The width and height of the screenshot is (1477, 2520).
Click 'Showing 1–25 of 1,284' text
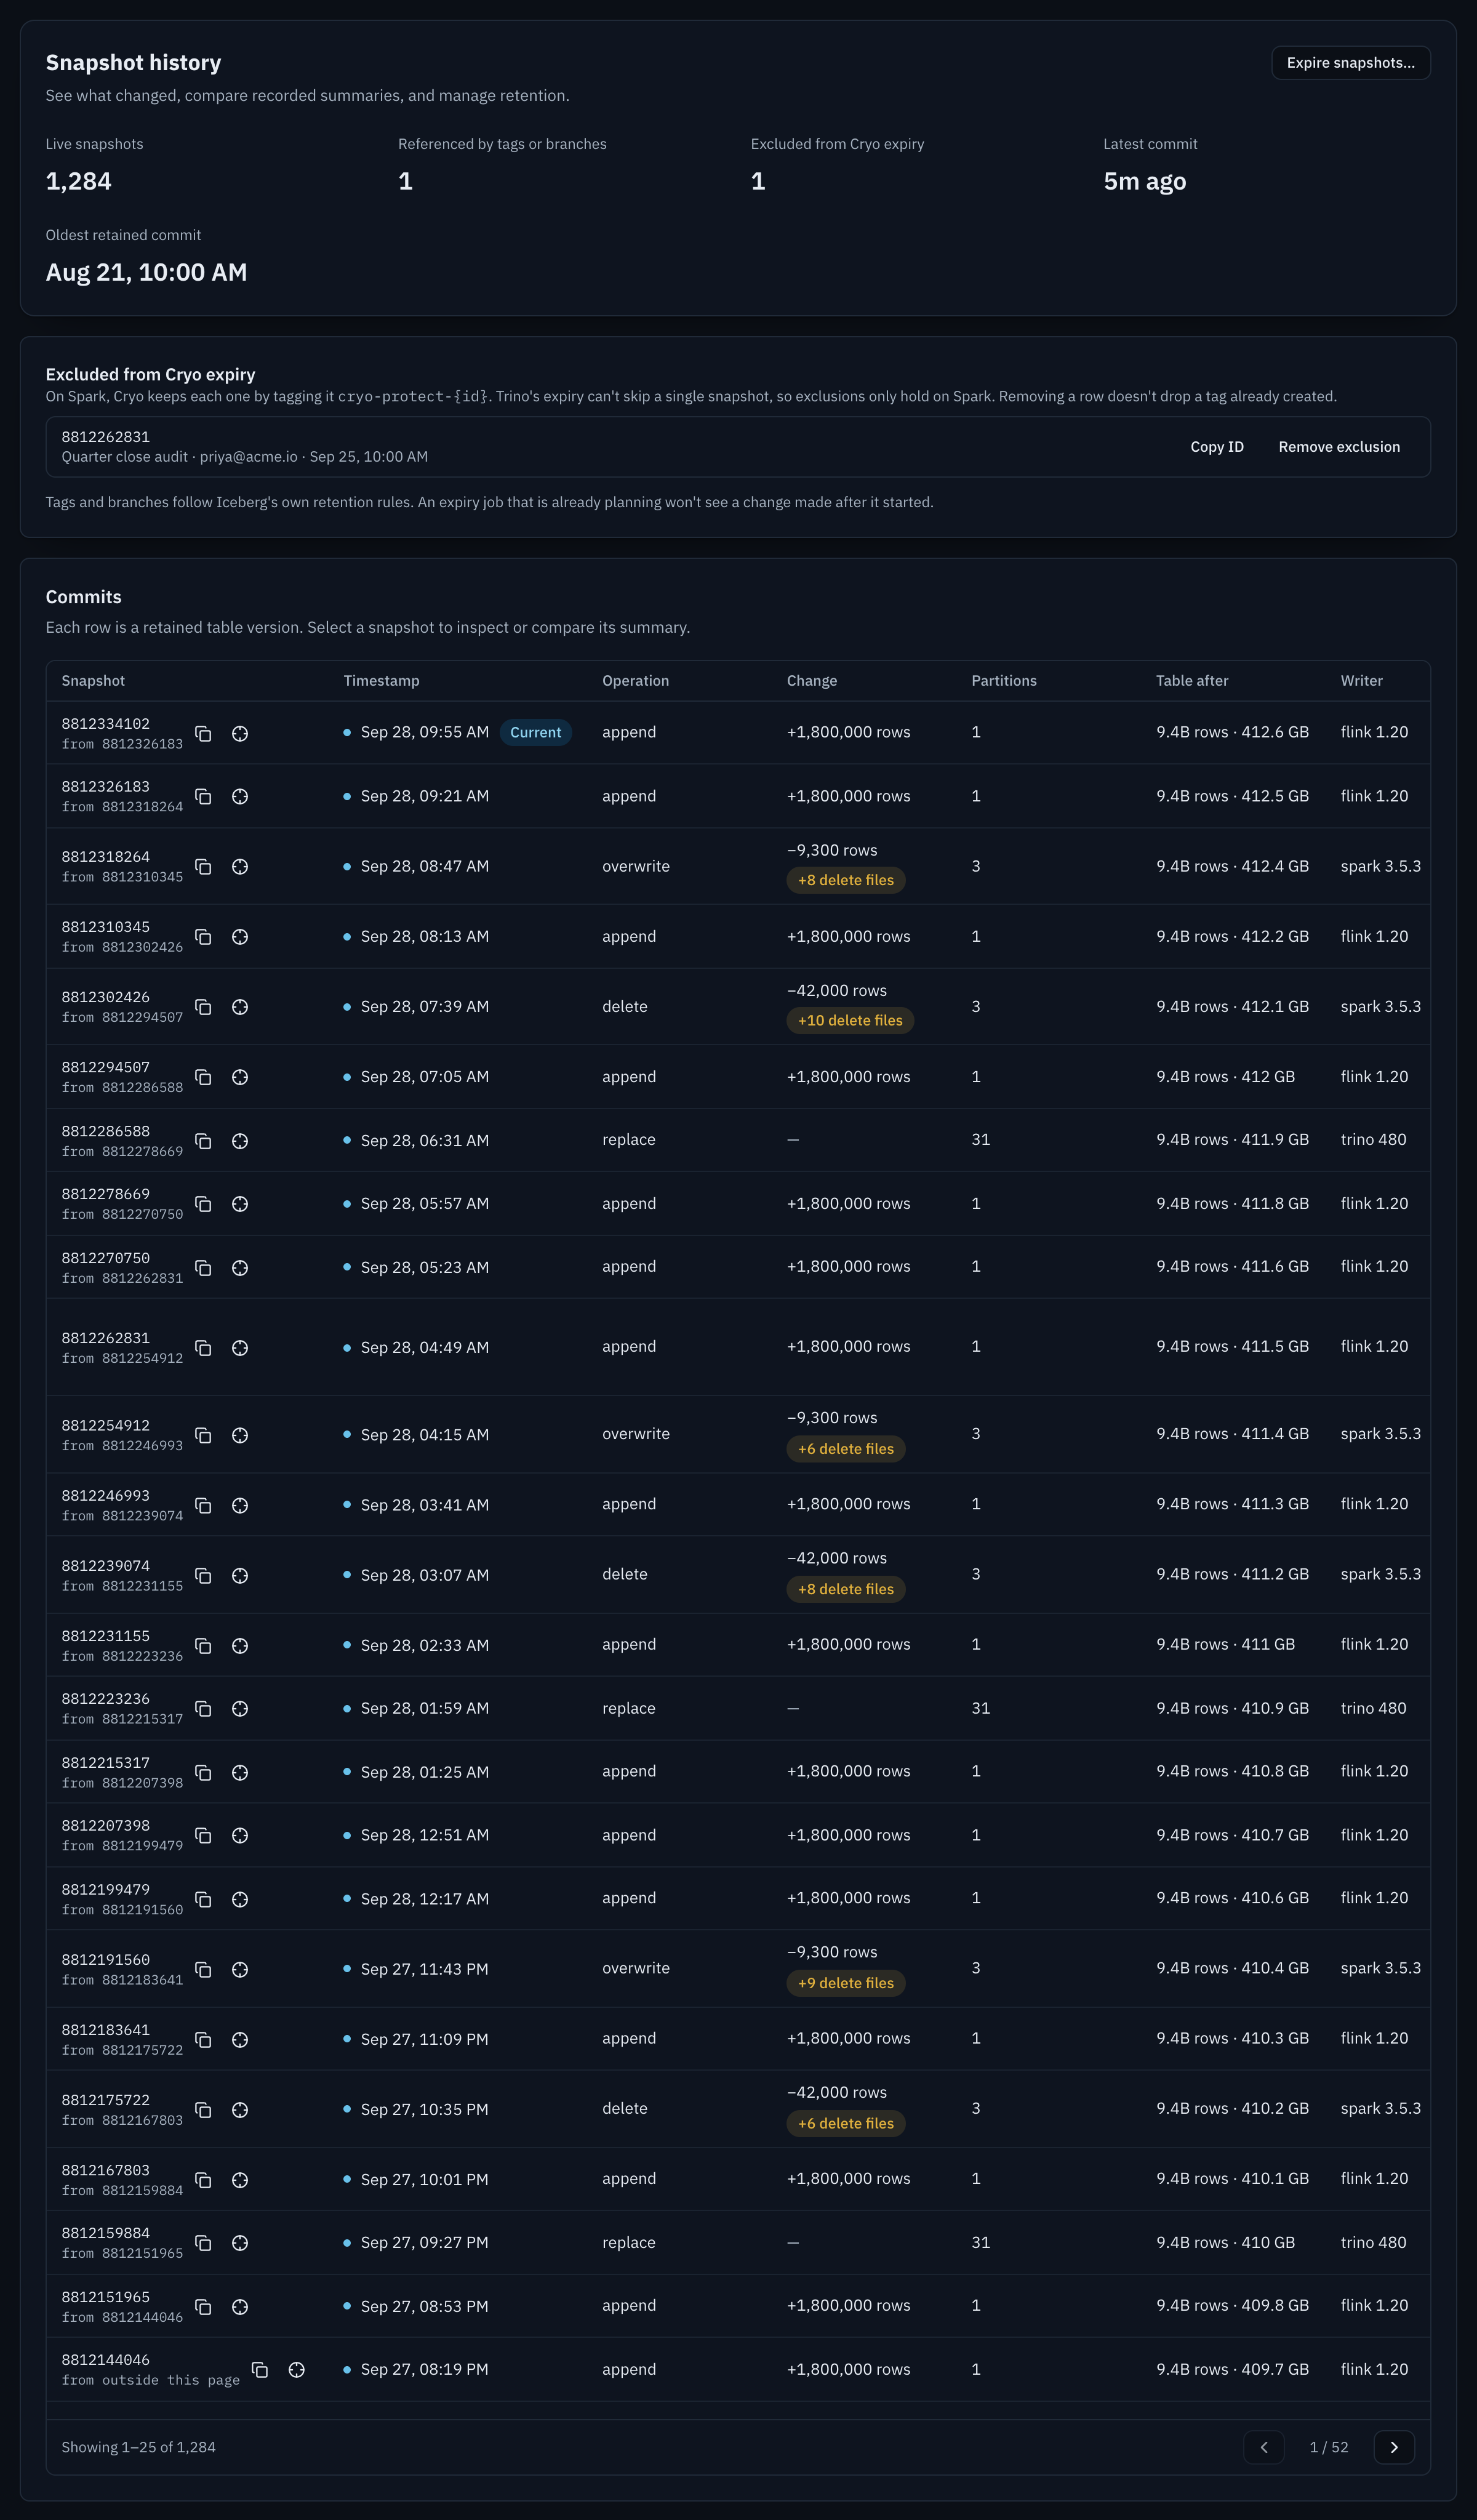click(x=138, y=2447)
